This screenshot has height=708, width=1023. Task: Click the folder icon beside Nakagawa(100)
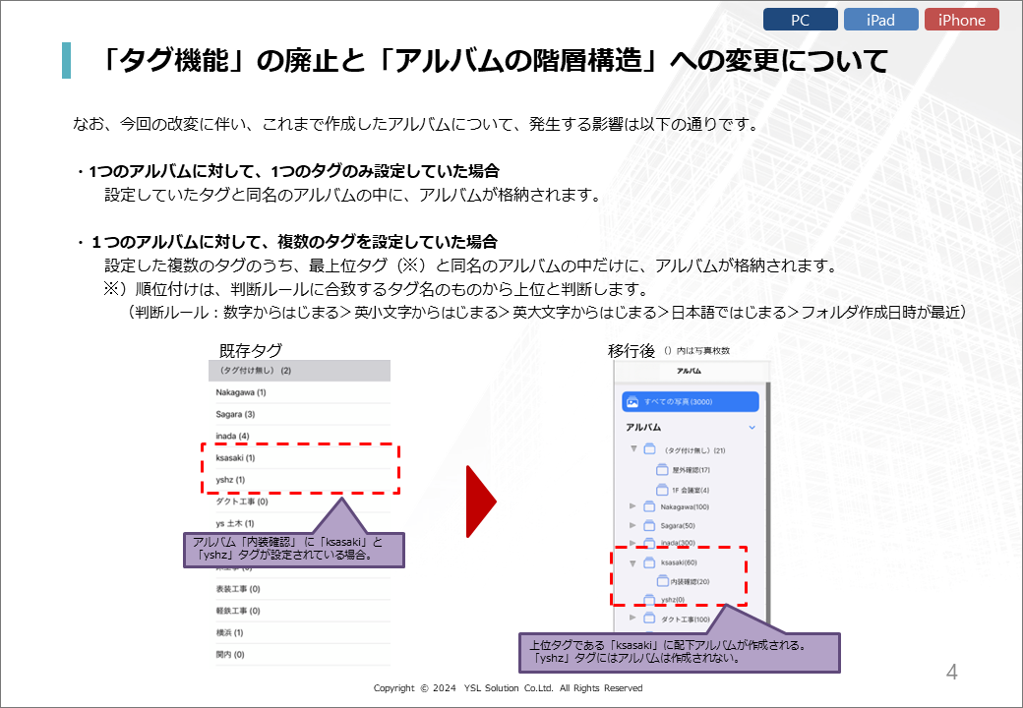click(649, 507)
